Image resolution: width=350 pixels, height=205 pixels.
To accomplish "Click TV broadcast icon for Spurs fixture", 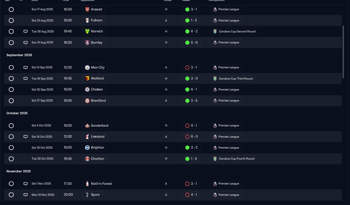I will (26, 195).
